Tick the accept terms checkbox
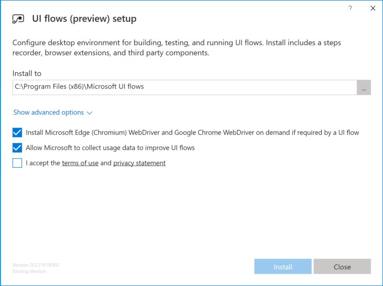The width and height of the screenshot is (383, 286). (x=18, y=163)
